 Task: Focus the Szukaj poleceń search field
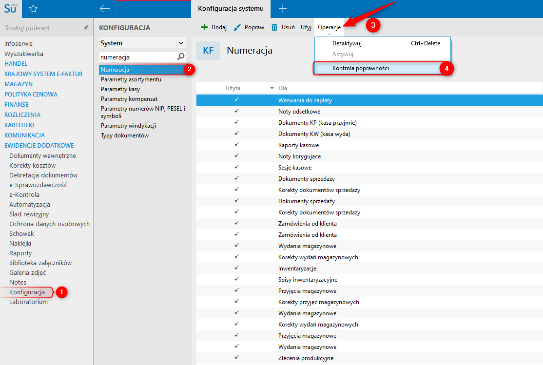click(x=41, y=28)
